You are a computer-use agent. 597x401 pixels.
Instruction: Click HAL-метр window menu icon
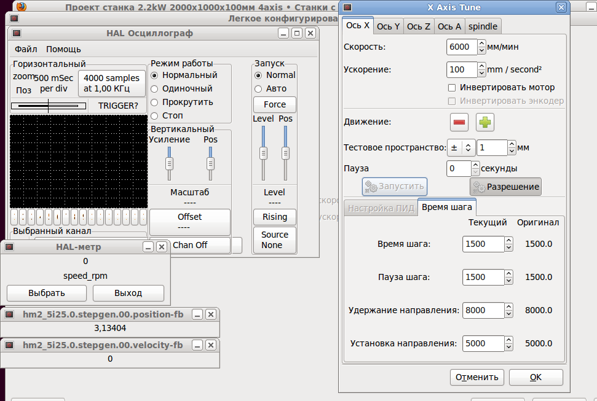(x=9, y=247)
